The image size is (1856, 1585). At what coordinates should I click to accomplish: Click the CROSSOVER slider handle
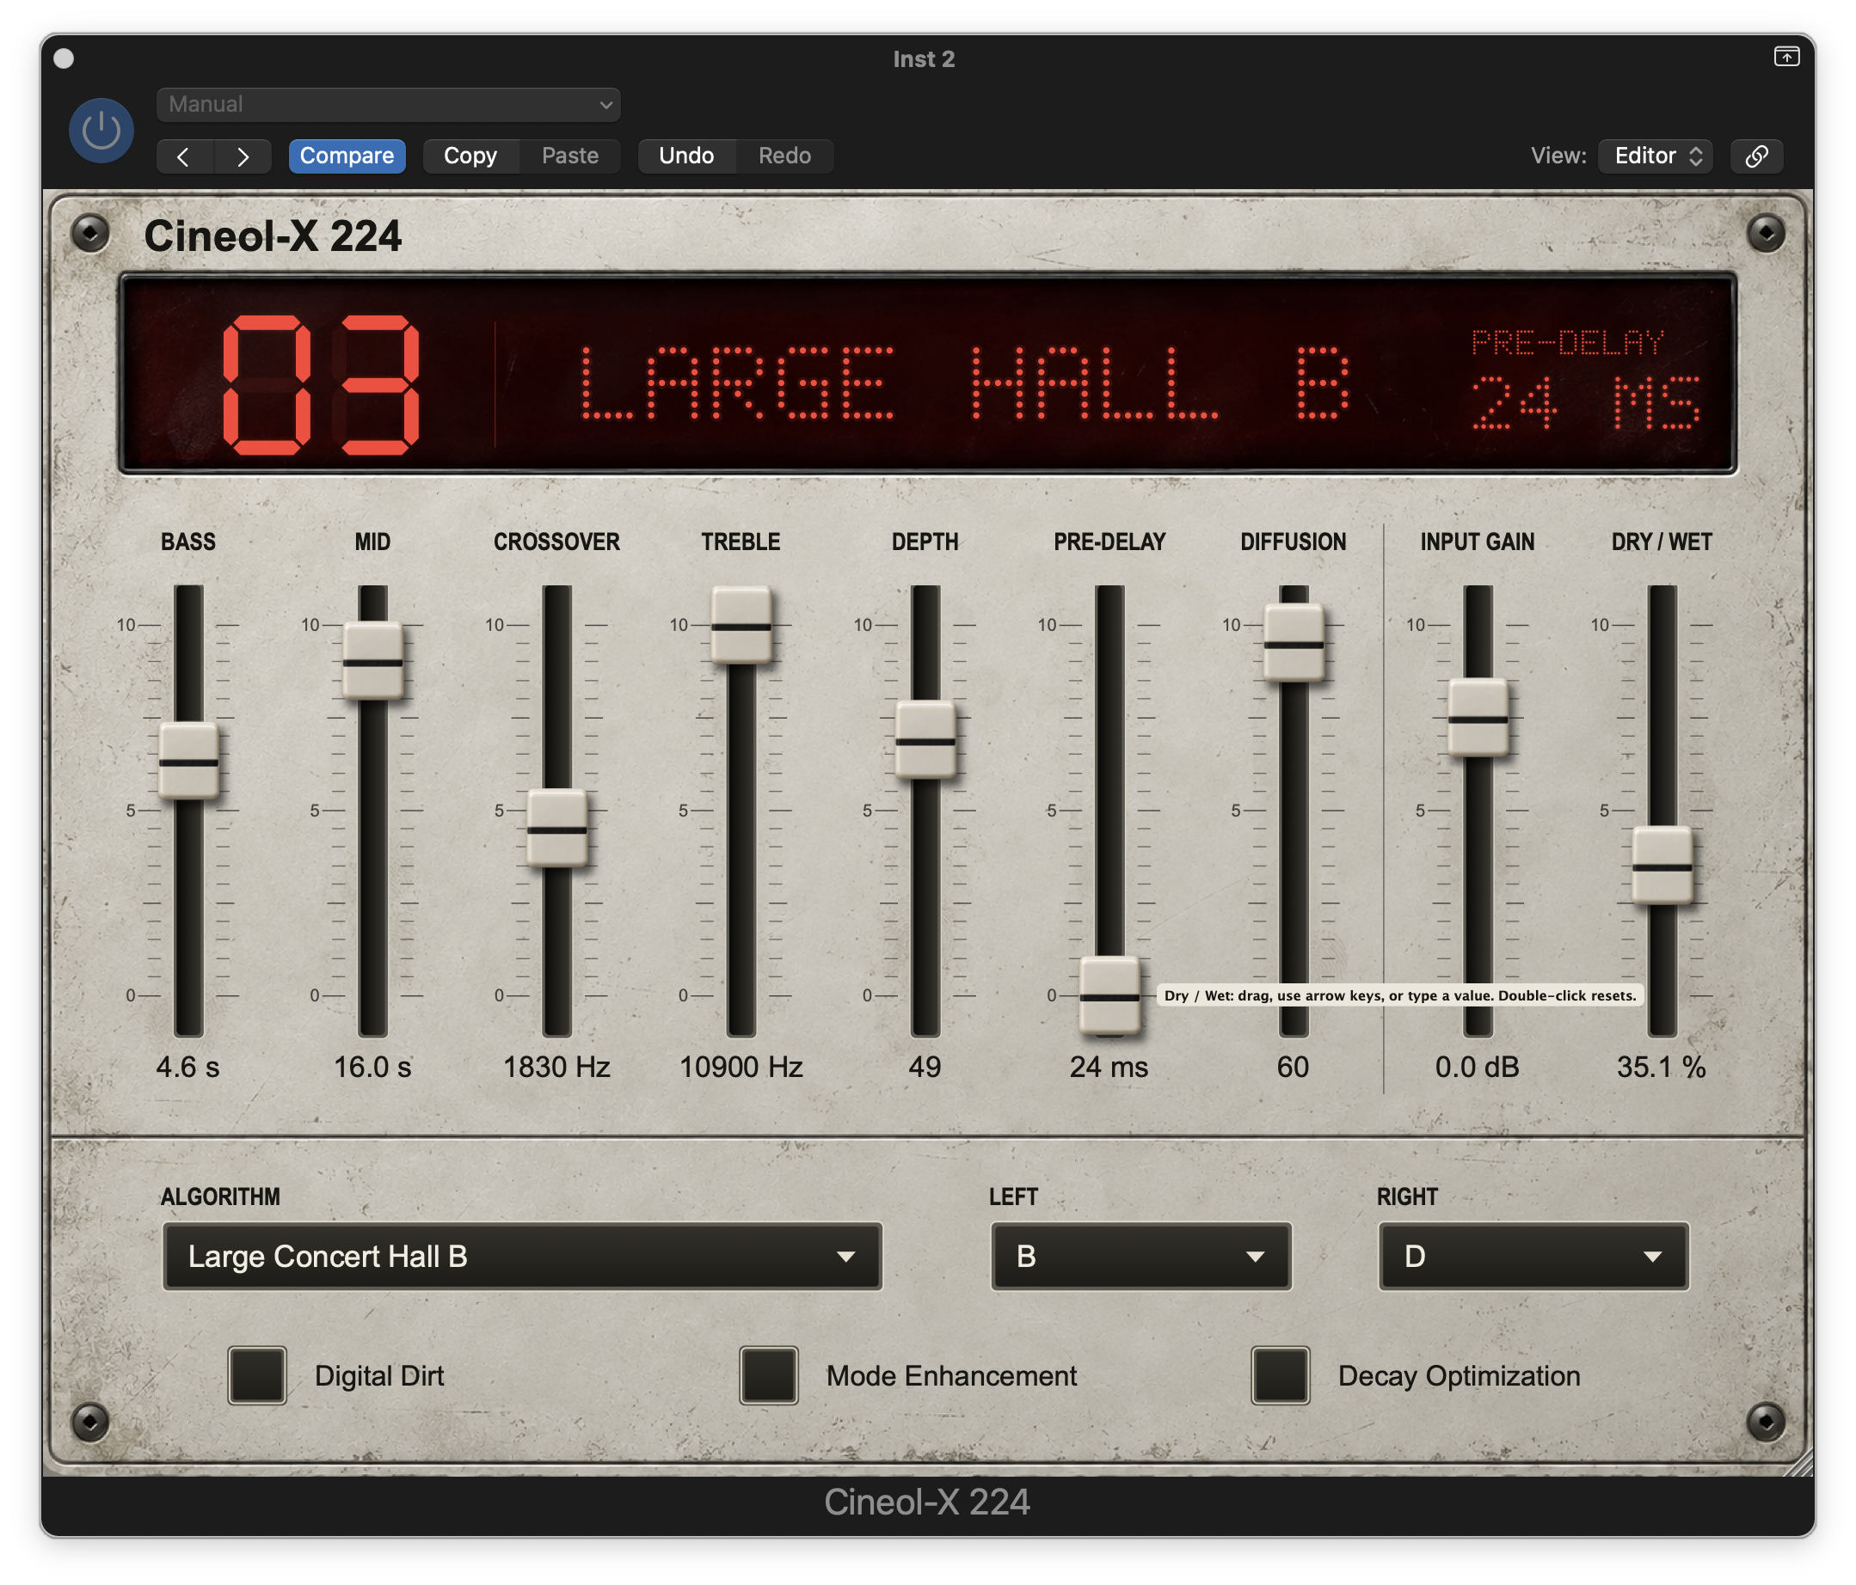(556, 829)
